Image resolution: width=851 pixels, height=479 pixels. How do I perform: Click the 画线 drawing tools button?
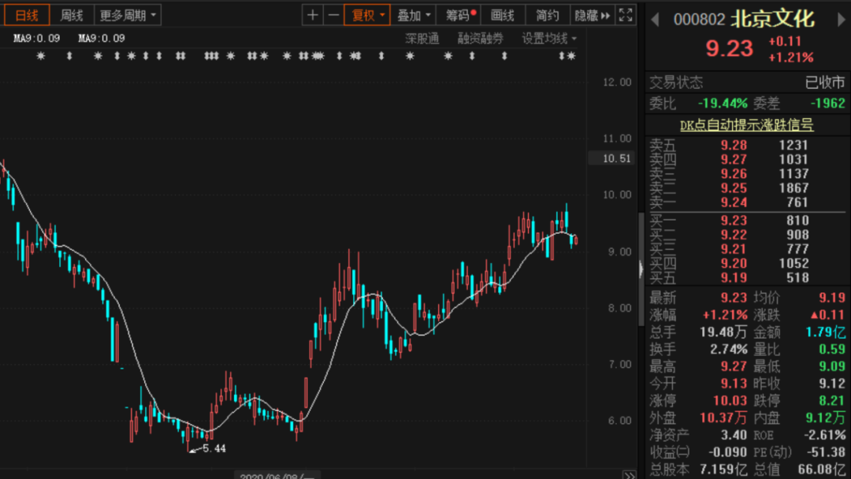click(502, 15)
